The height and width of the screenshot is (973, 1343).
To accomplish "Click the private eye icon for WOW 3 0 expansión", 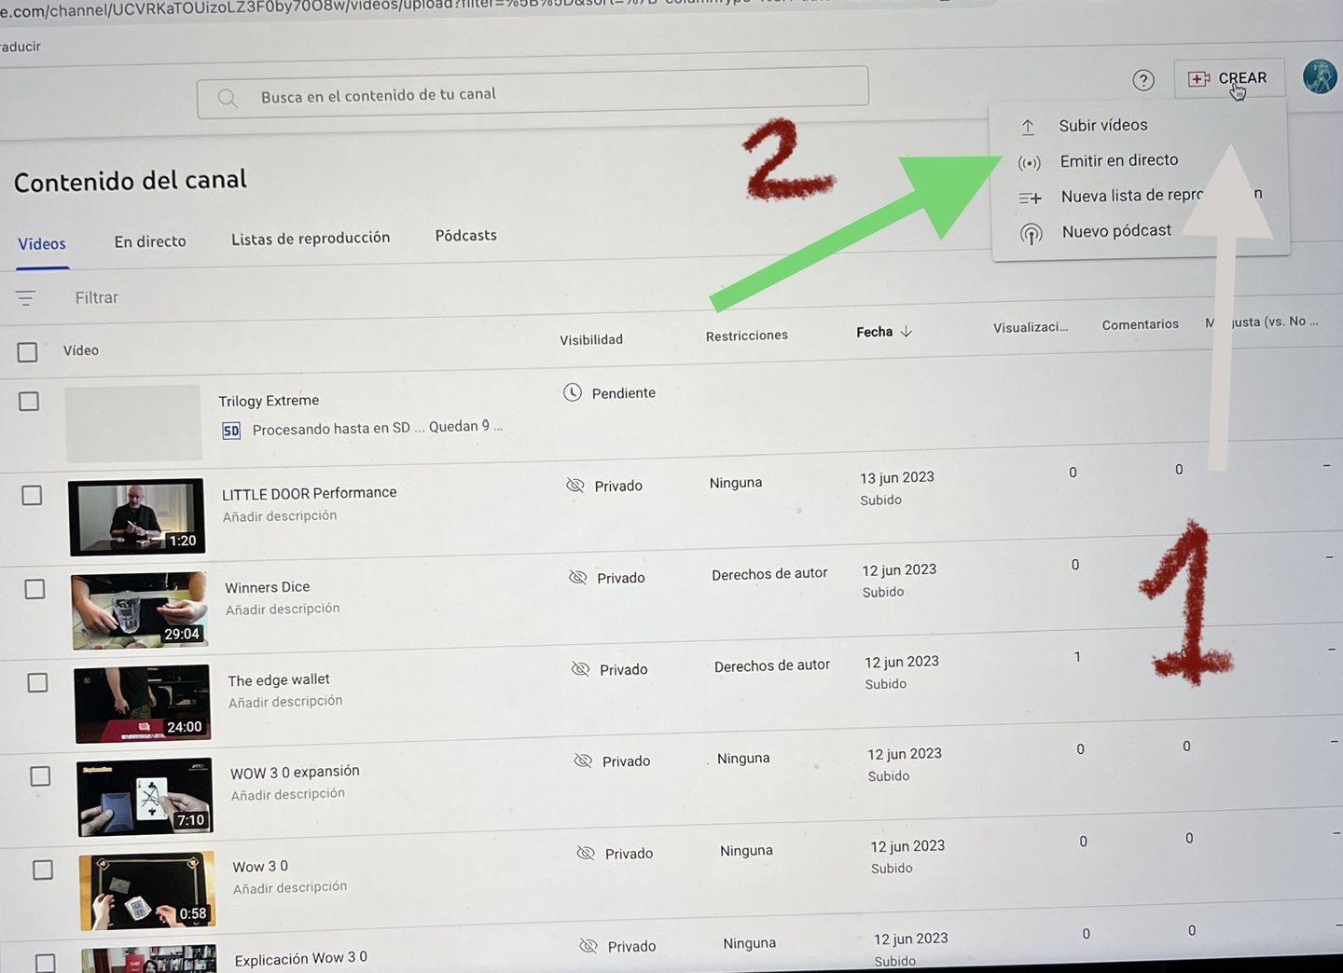I will pyautogui.click(x=583, y=761).
